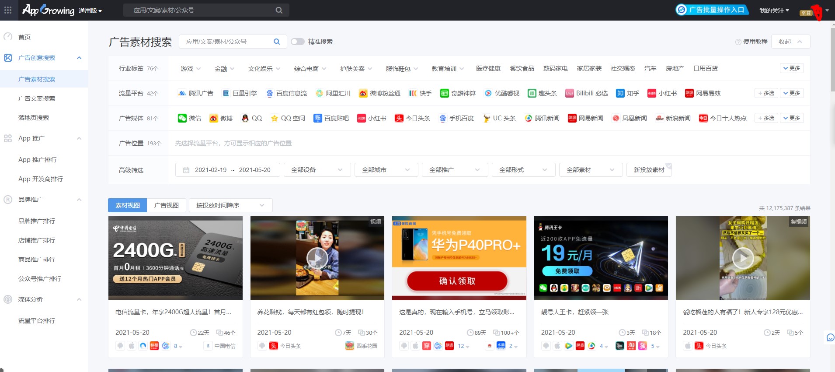Open the chat support bubble icon
The image size is (835, 372).
point(830,337)
